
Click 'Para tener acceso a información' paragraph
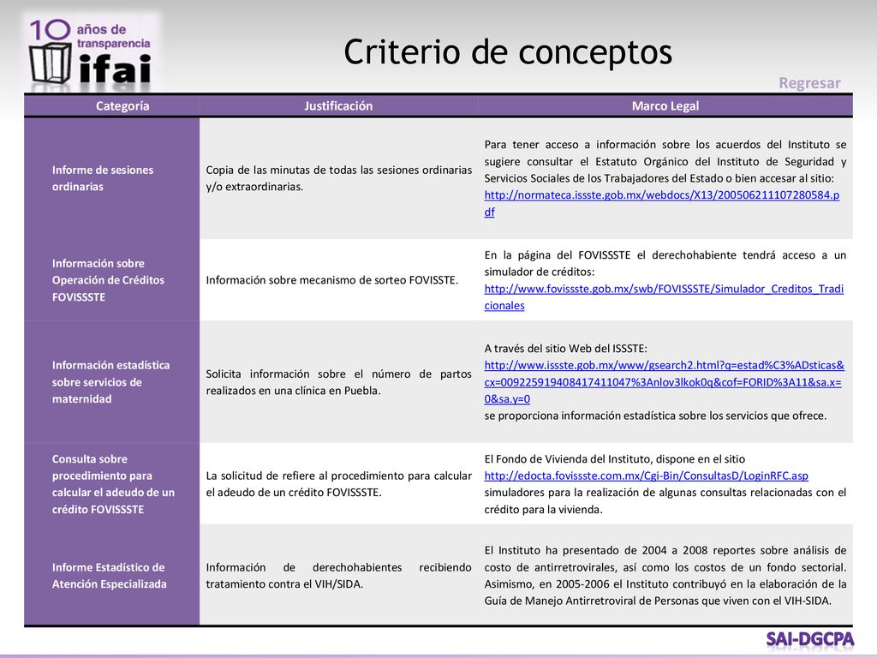(x=665, y=161)
